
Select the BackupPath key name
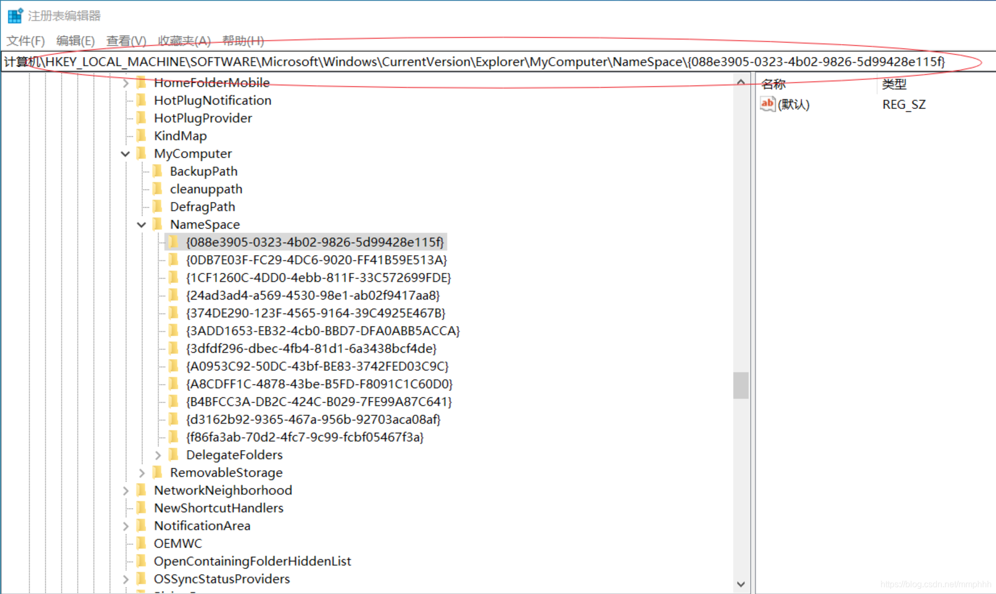tap(204, 171)
